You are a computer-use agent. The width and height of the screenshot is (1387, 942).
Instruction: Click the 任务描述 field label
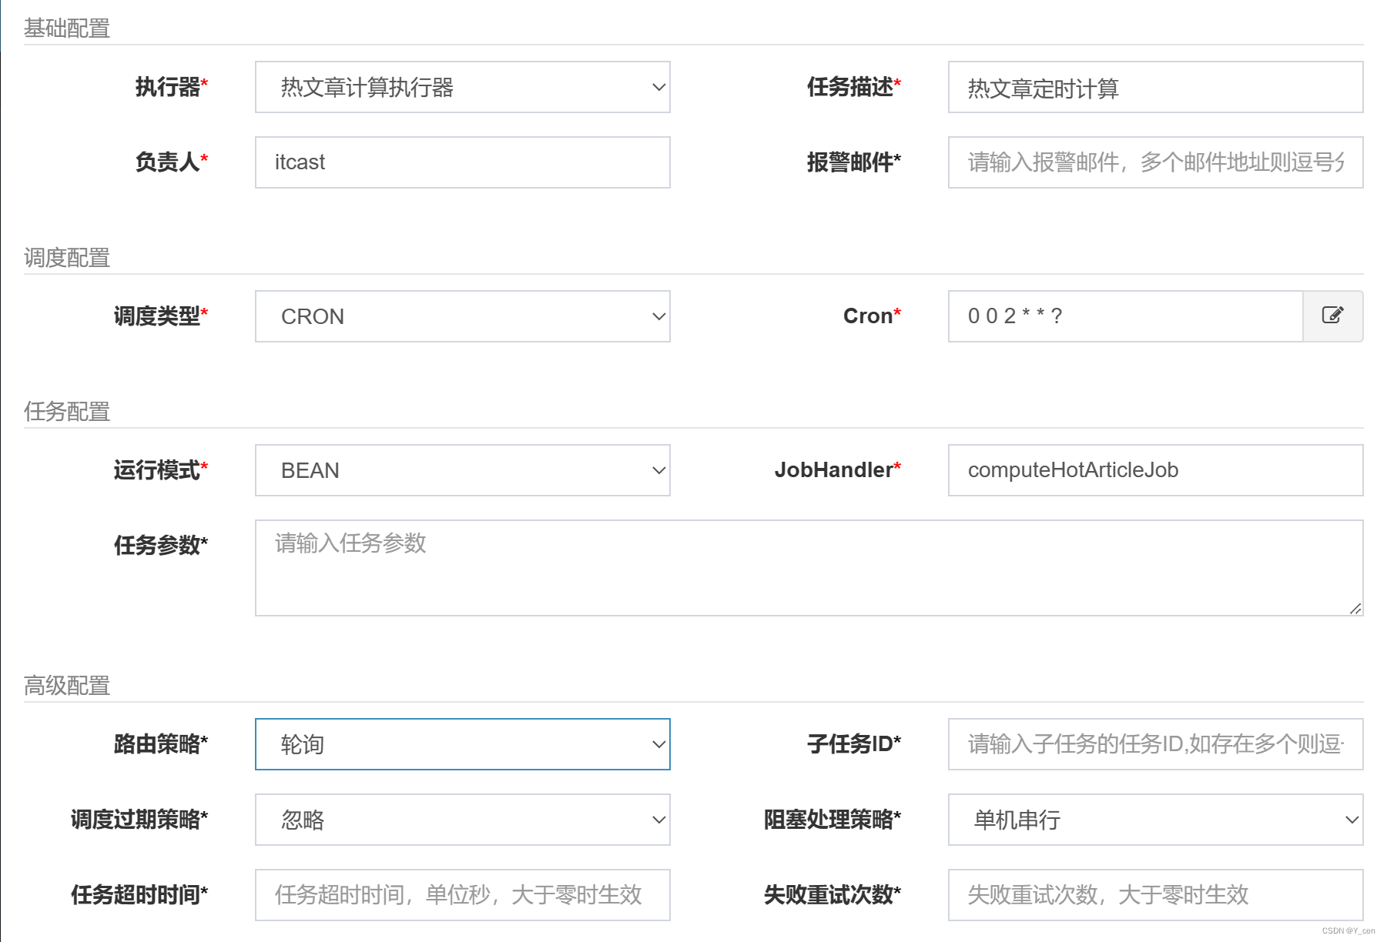854,87
